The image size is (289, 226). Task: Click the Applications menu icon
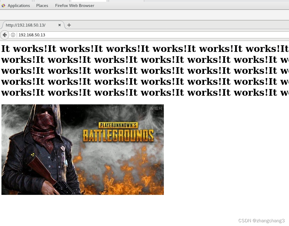(3, 6)
